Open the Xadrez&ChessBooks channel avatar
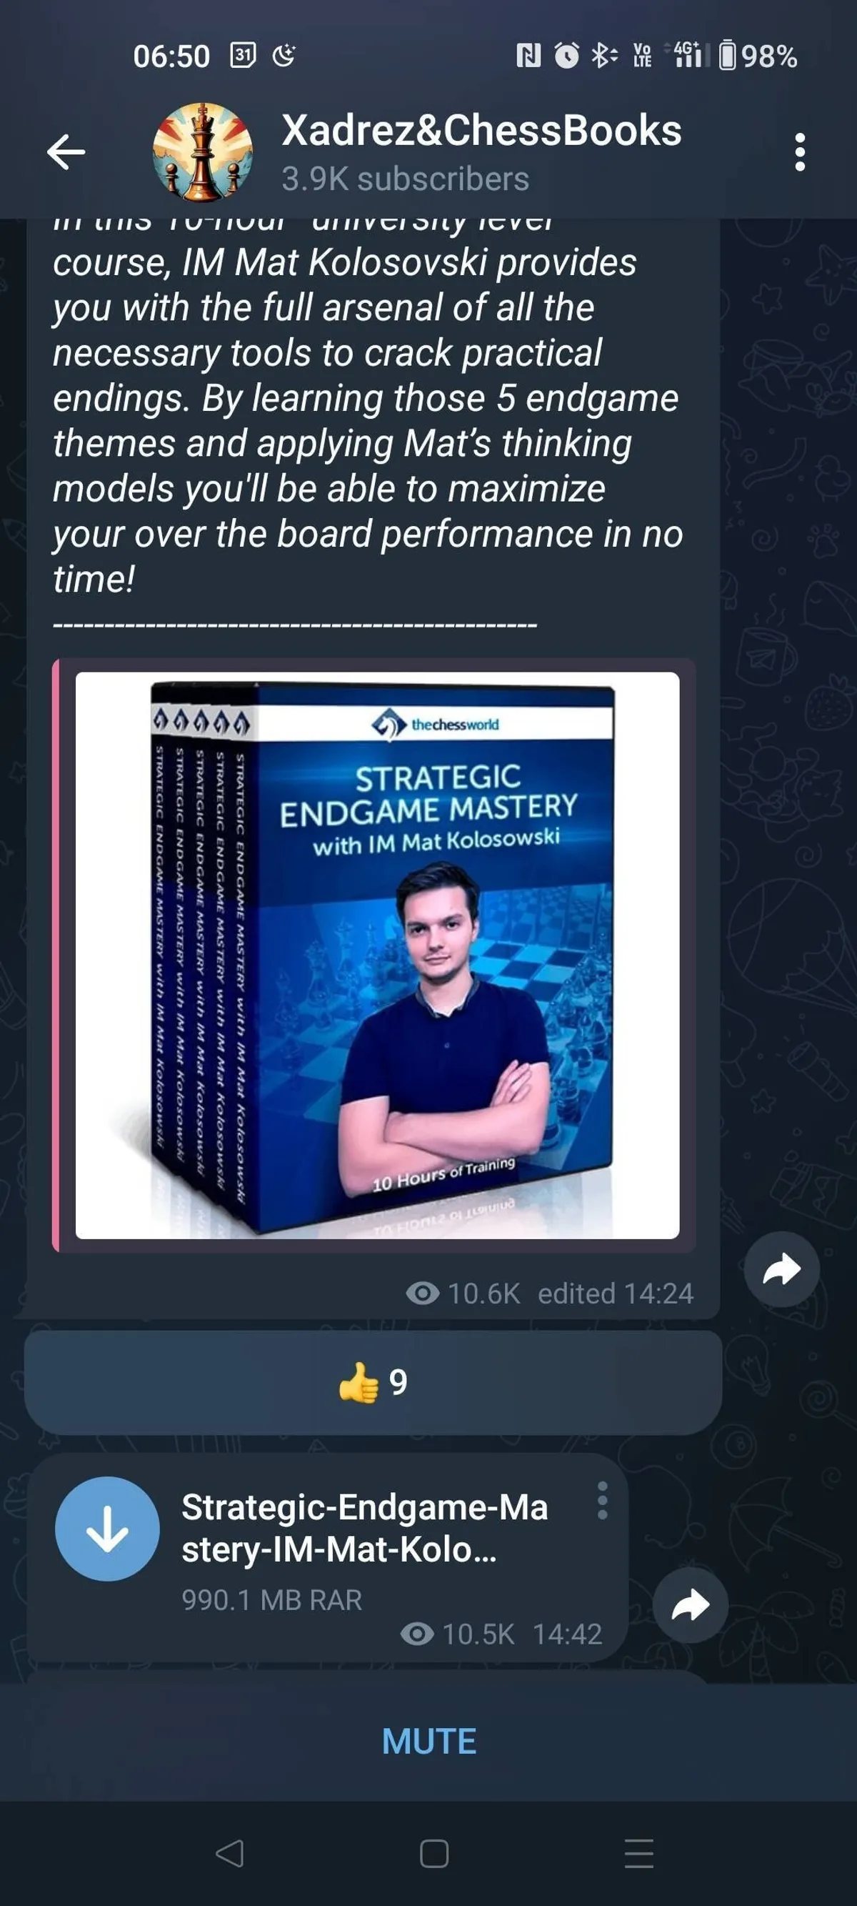Screen dimensions: 857x1906 click(203, 152)
